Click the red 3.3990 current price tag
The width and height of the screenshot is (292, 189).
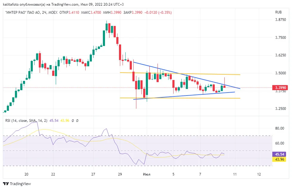(281, 87)
